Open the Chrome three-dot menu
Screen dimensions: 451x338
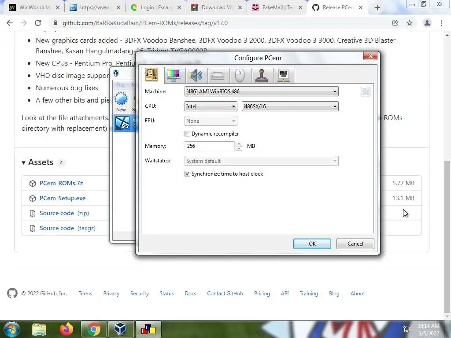pyautogui.click(x=441, y=23)
